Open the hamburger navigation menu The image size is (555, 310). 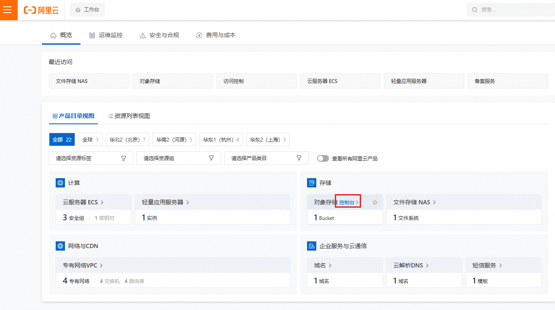(x=7, y=10)
